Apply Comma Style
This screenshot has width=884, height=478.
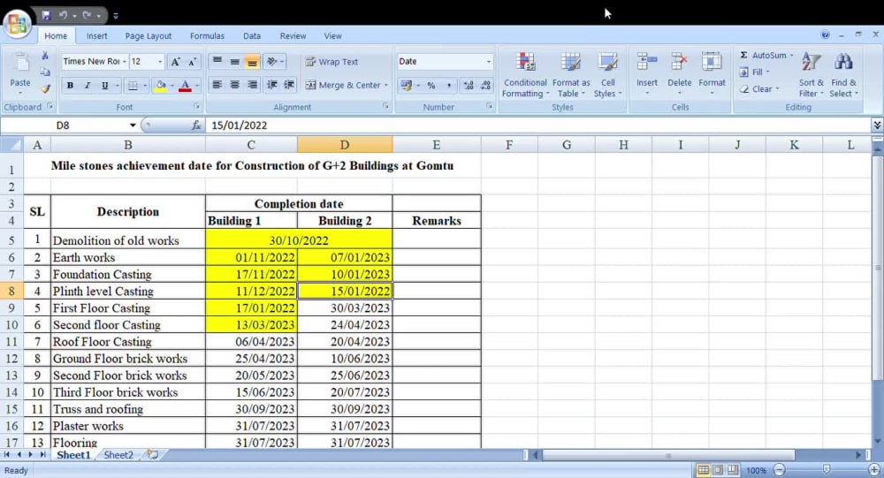tap(449, 86)
